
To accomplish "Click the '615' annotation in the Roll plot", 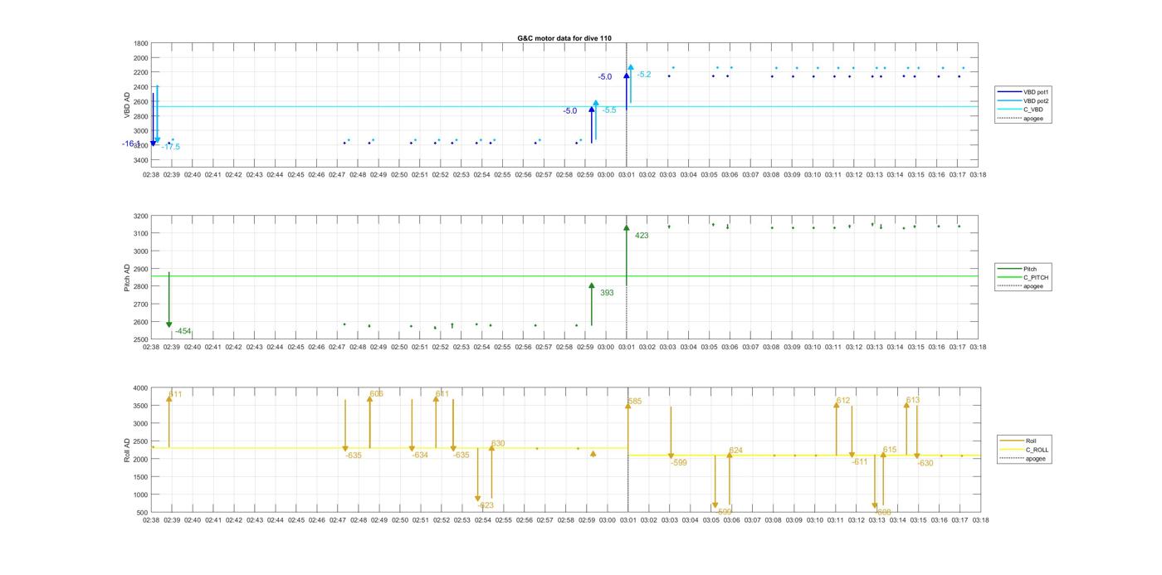I will click(890, 450).
